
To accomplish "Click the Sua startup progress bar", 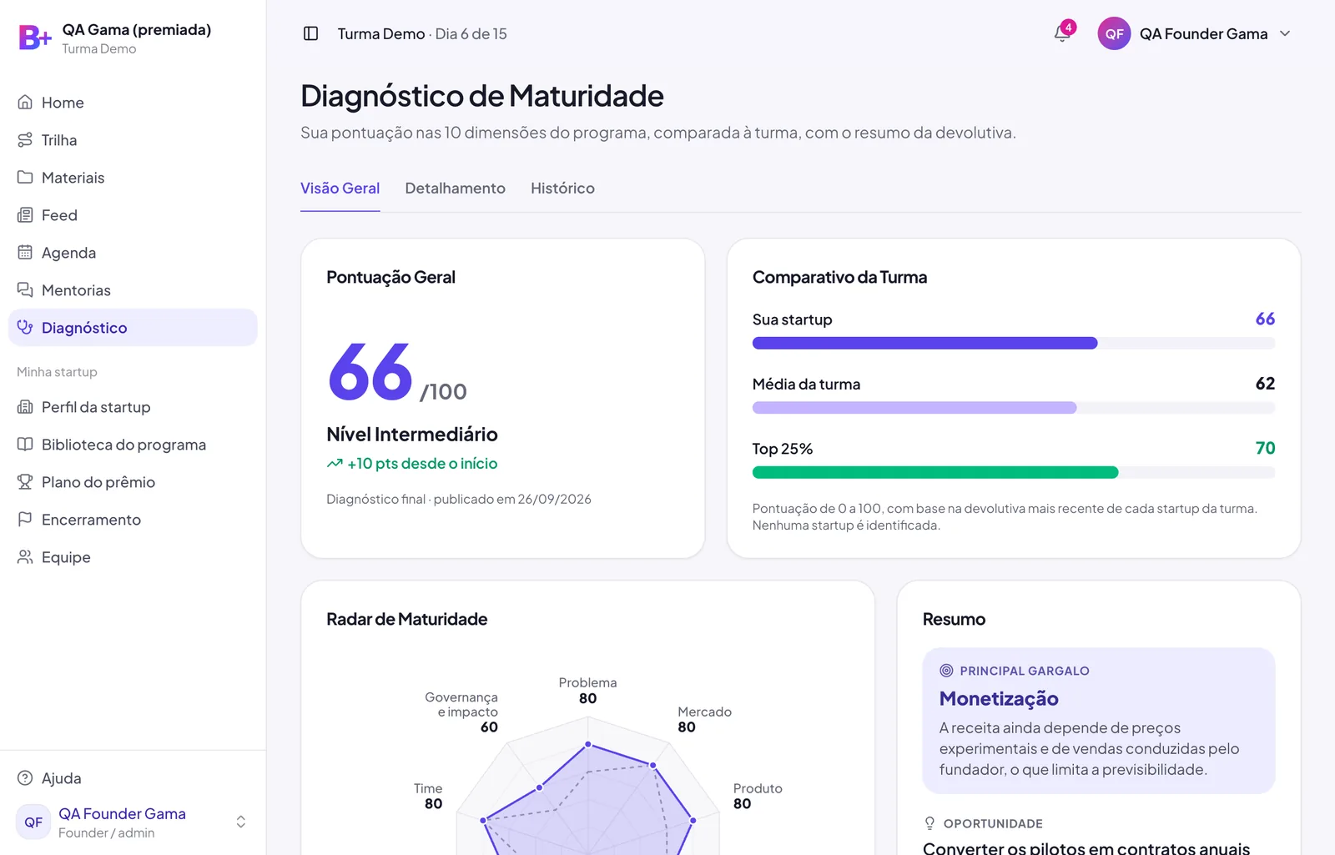I will (x=1014, y=343).
